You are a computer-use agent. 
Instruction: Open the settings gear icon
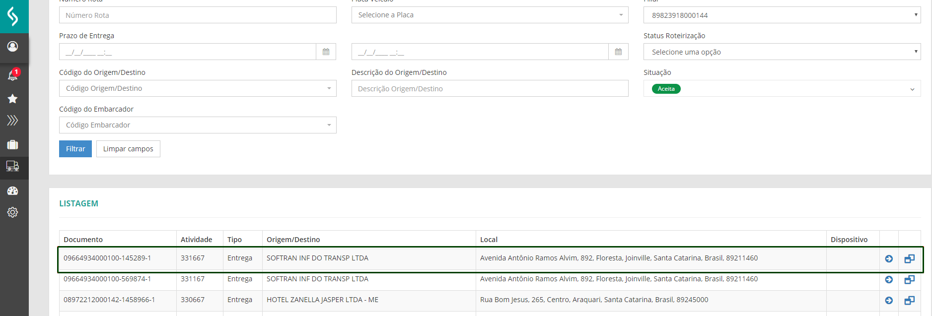click(x=13, y=212)
